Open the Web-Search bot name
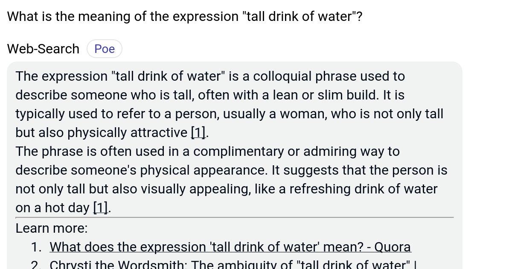The width and height of the screenshot is (512, 269). click(43, 48)
